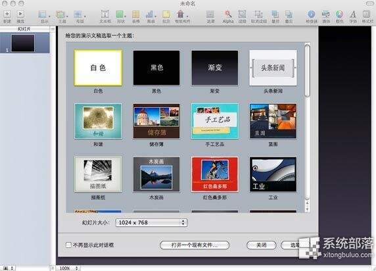Select slide 1 in the slide navigator
The width and height of the screenshot is (376, 271).
tap(23, 43)
